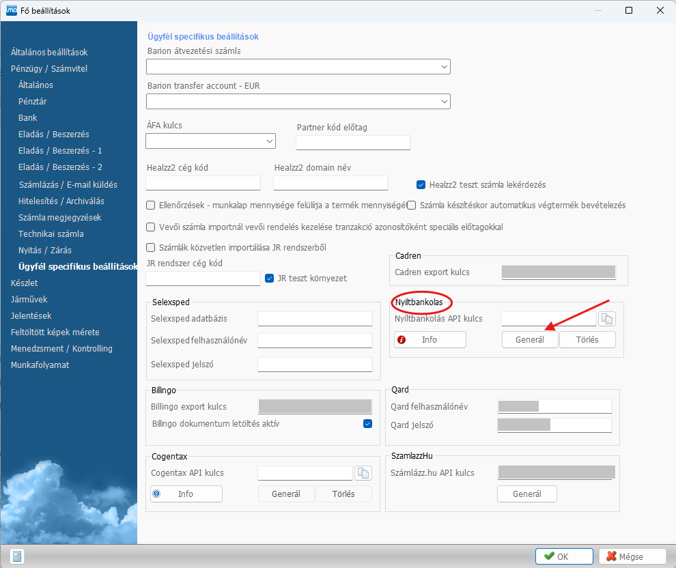The width and height of the screenshot is (676, 568).
Task: Click Törlés button in Cogentax section
Action: click(344, 494)
